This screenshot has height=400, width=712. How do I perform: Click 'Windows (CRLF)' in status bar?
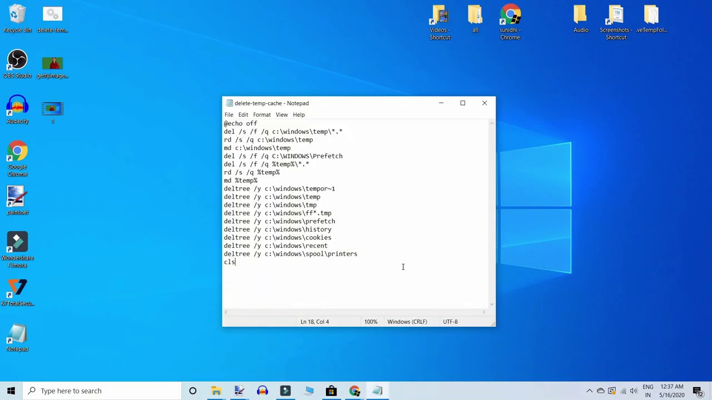click(407, 322)
